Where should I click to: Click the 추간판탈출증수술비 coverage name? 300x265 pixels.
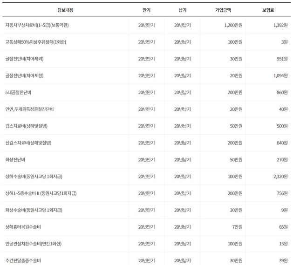pos(23,259)
